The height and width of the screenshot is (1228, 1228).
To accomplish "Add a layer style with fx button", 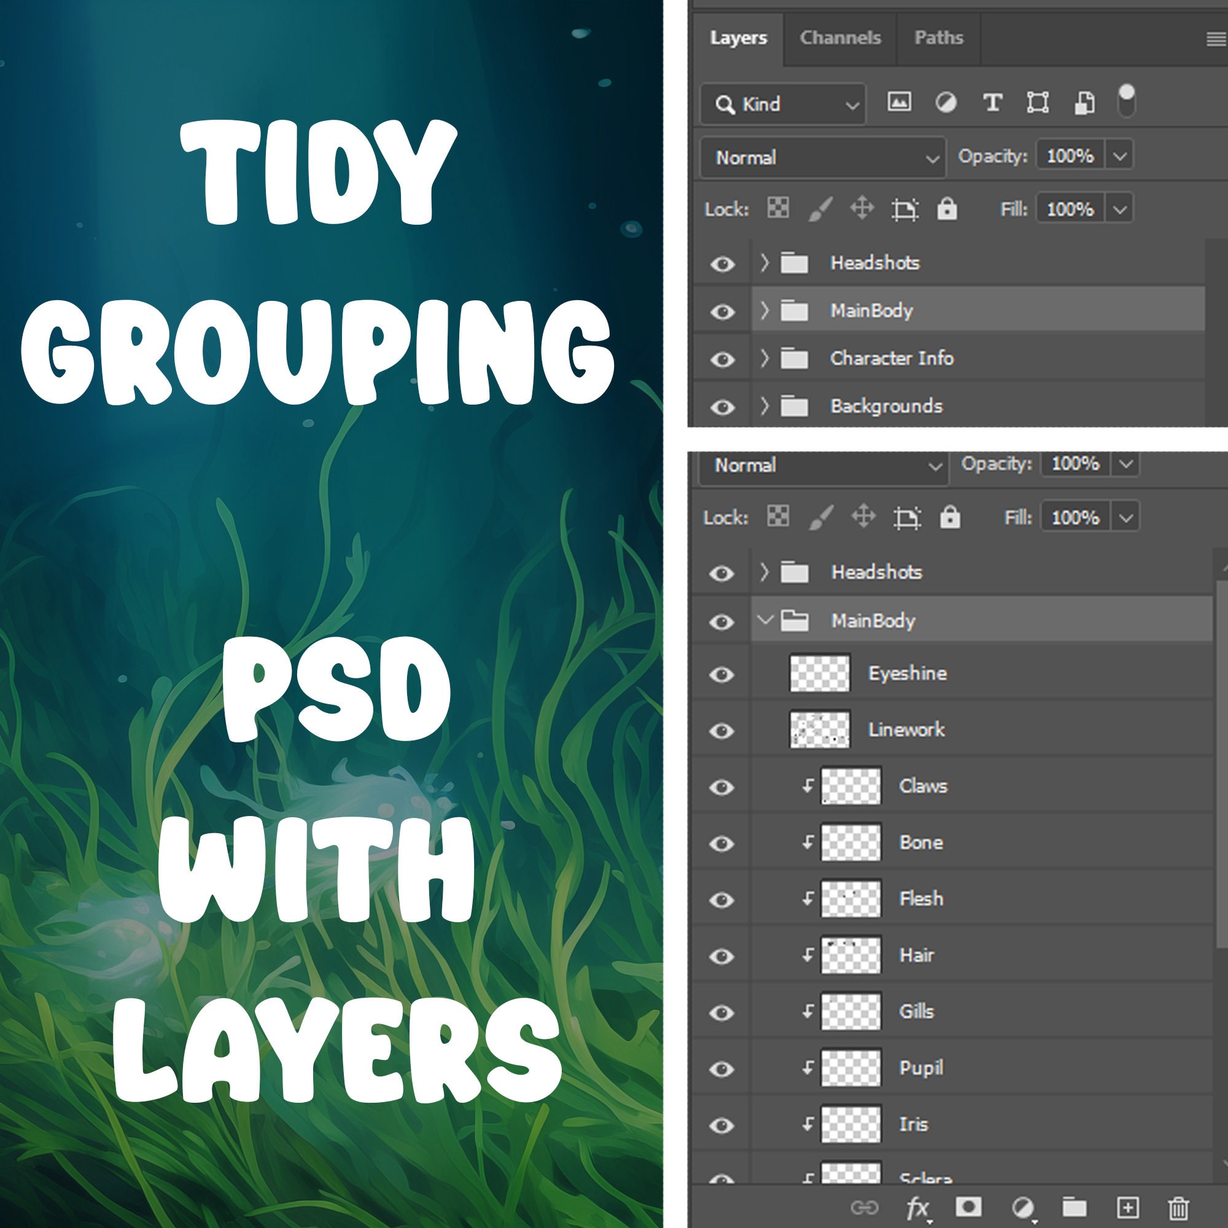I will (x=919, y=1207).
